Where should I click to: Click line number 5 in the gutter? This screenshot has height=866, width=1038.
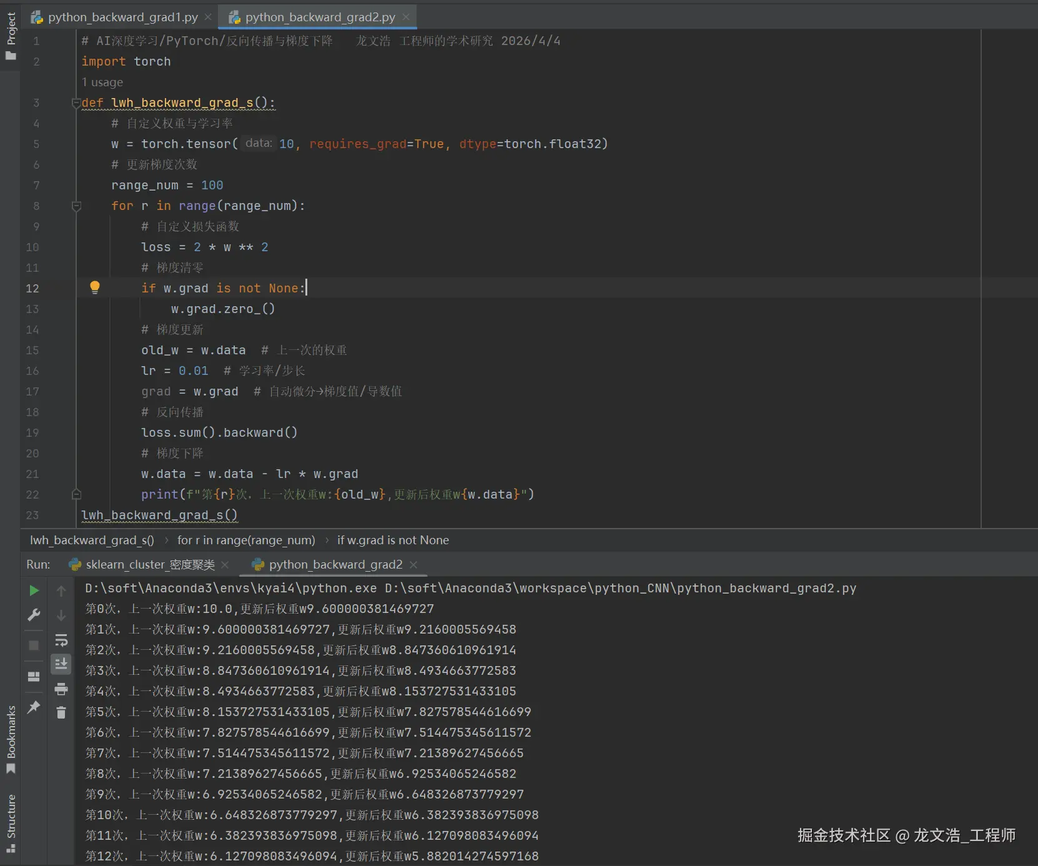[x=36, y=144]
